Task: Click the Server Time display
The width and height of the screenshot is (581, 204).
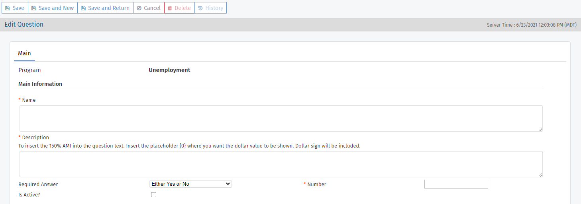Action: tap(532, 25)
